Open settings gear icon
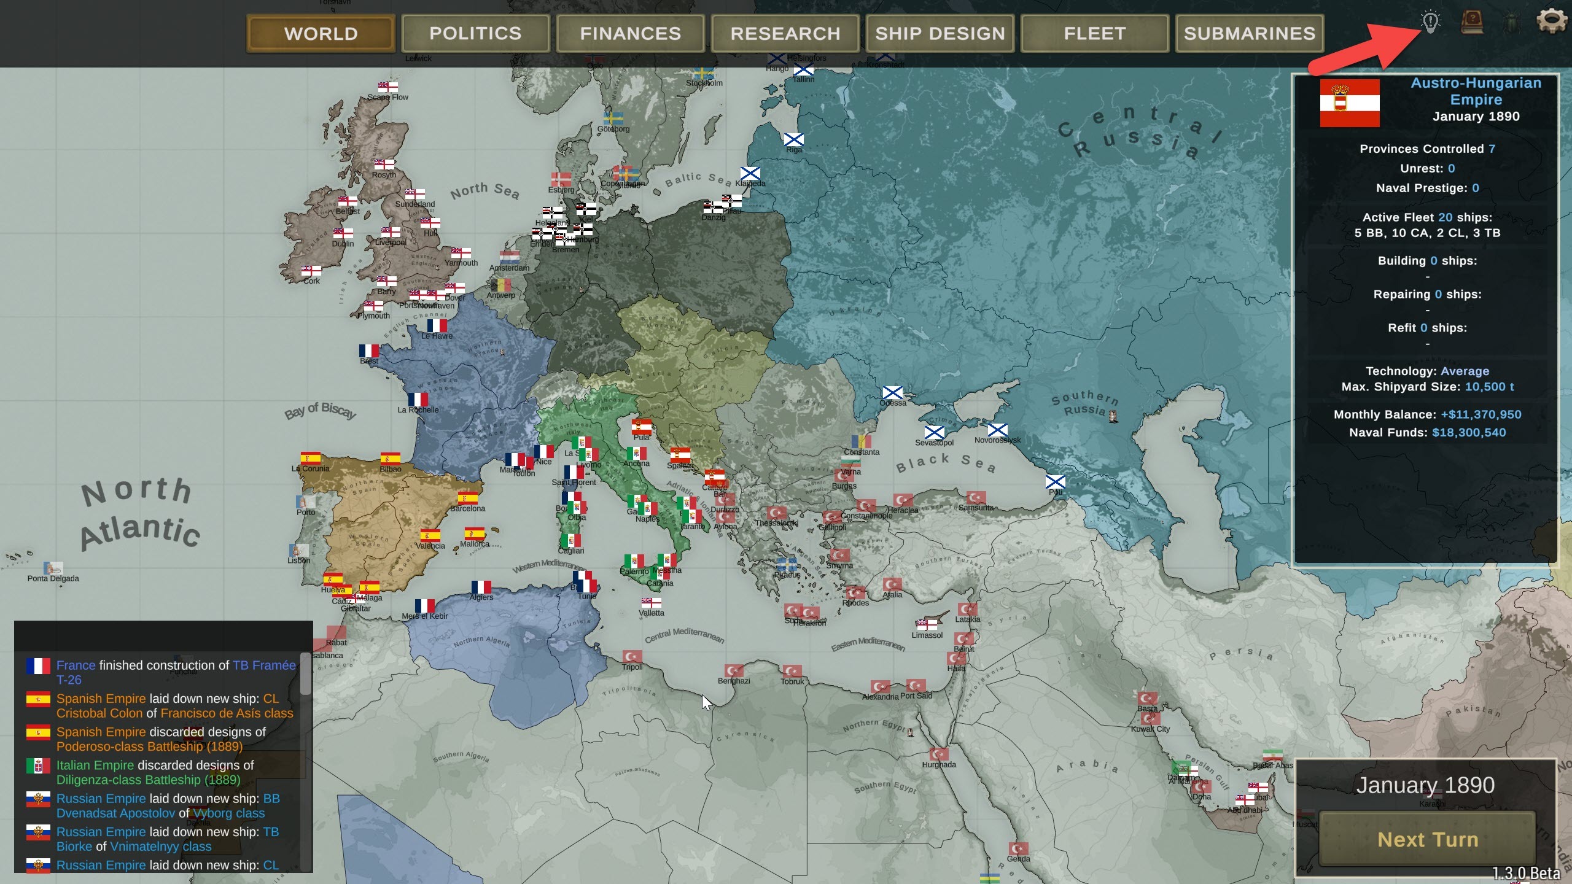This screenshot has height=884, width=1572. [1551, 21]
